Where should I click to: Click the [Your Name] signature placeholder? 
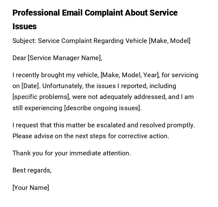[x=31, y=188]
